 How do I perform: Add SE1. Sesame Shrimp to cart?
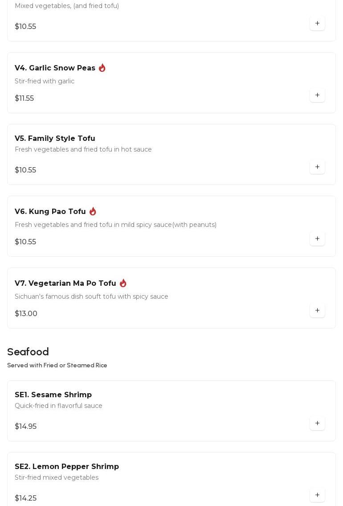pyautogui.click(x=317, y=423)
